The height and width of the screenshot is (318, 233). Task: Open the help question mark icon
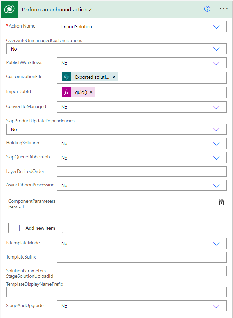pyautogui.click(x=207, y=9)
